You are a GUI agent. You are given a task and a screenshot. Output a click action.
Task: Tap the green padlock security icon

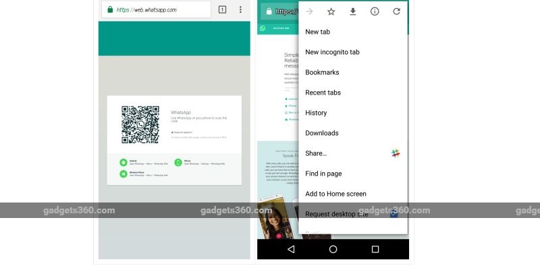pos(110,9)
